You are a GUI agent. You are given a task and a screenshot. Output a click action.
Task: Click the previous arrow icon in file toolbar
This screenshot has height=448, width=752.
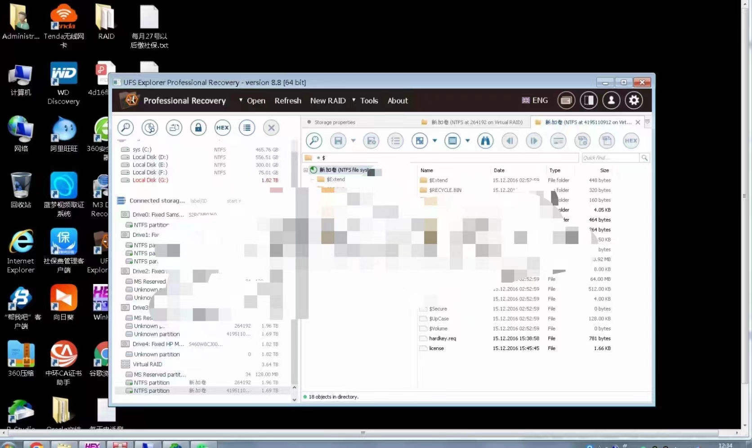pyautogui.click(x=510, y=141)
